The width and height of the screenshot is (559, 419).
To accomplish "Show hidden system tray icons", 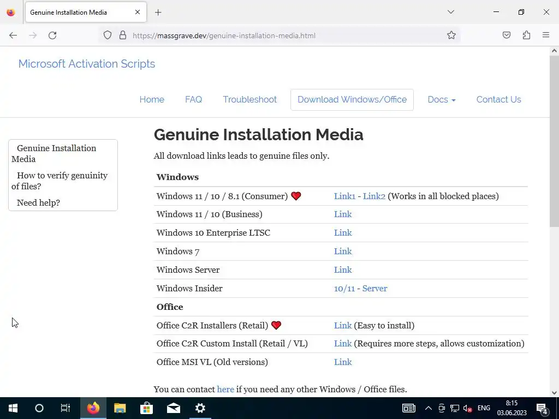I will (429, 408).
